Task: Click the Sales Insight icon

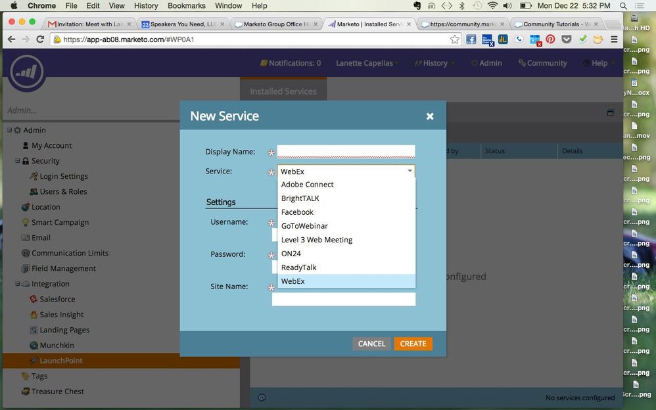Action: pyautogui.click(x=34, y=314)
